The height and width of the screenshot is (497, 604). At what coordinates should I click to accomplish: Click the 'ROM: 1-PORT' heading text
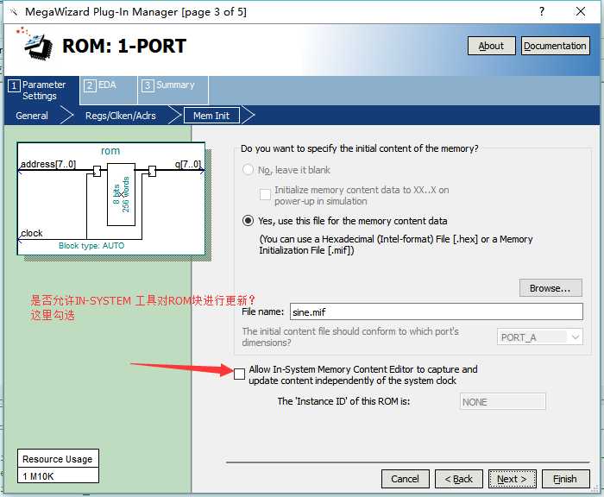tap(124, 47)
